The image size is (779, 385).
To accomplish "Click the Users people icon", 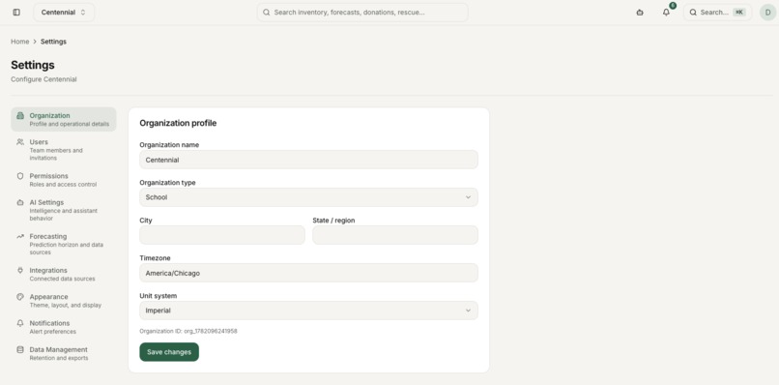I will point(20,142).
